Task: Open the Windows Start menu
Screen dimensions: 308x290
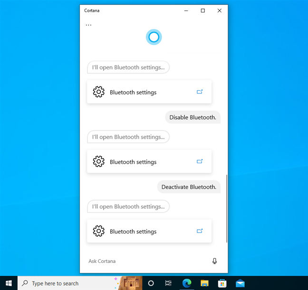Action: [9, 283]
